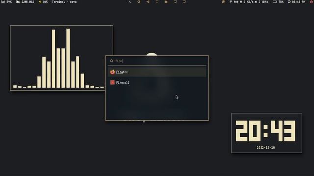The image size is (314, 176).
Task: Click the 2022-12-10 date in clock widget
Action: (x=265, y=148)
